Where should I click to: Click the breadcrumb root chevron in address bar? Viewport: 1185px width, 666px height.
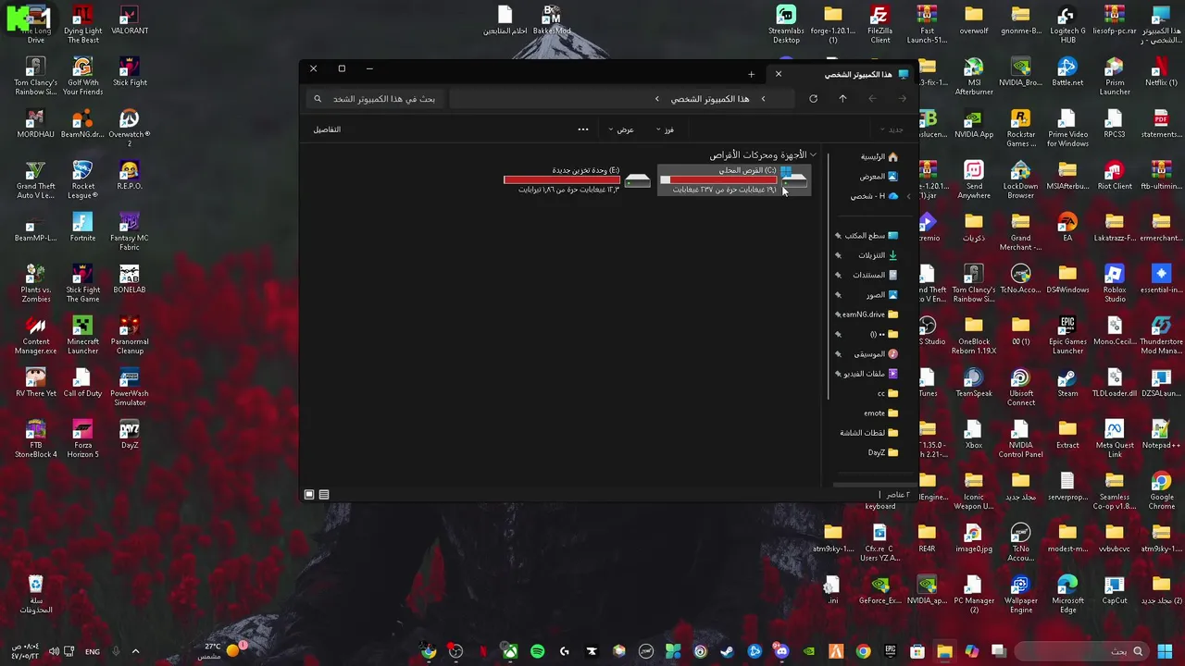(x=763, y=99)
